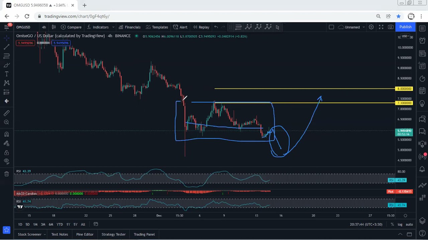Viewport: 428px width, 240px height.
Task: Select the trend line drawing tool
Action: 6,47
